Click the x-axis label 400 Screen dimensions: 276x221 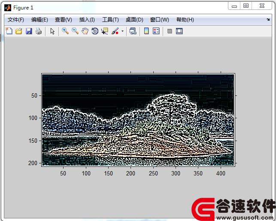tap(221, 173)
